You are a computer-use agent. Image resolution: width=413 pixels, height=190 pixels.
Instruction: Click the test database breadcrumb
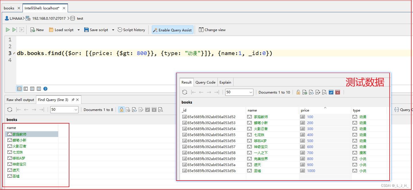77,18
